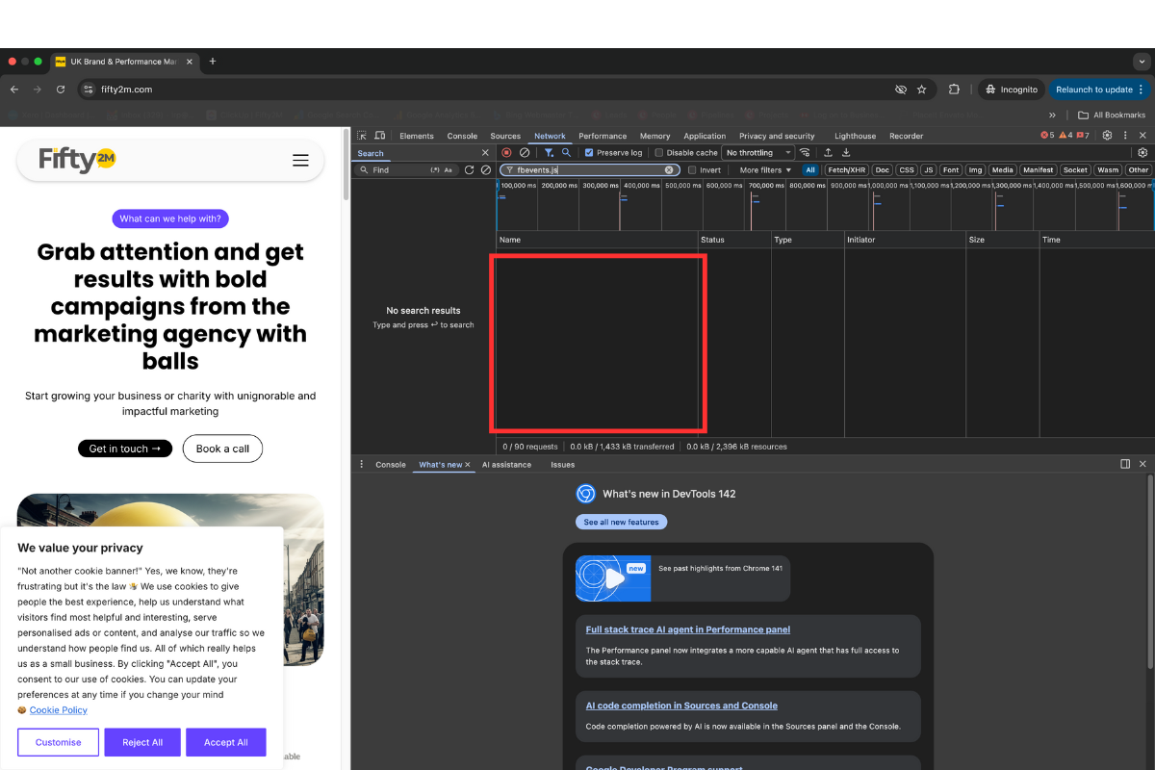
Task: Toggle the network filter funnel icon
Action: (549, 152)
